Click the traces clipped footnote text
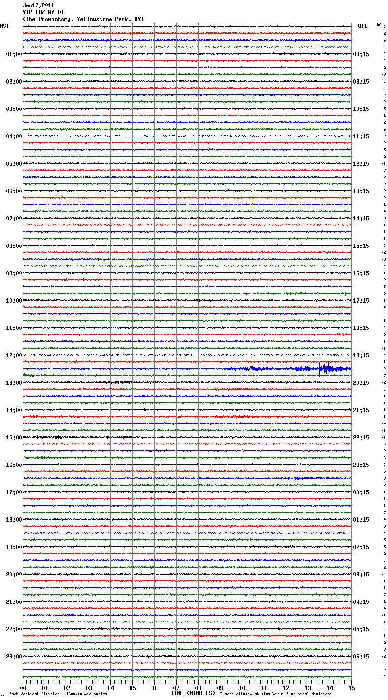This screenshot has height=700, width=388. 276,694
